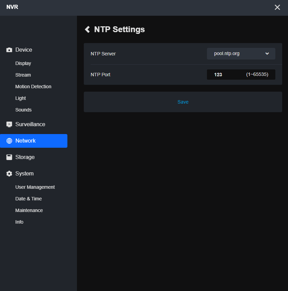Go to User Management
The width and height of the screenshot is (288, 291).
35,187
